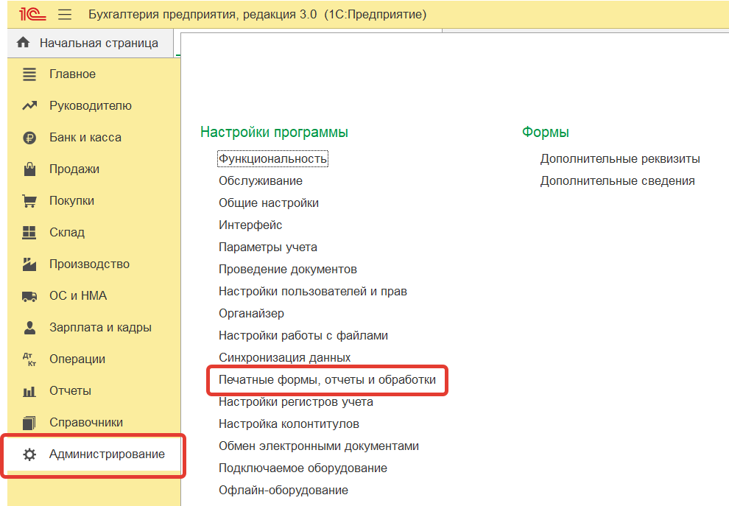Click the Справочники books icon

[x=29, y=423]
